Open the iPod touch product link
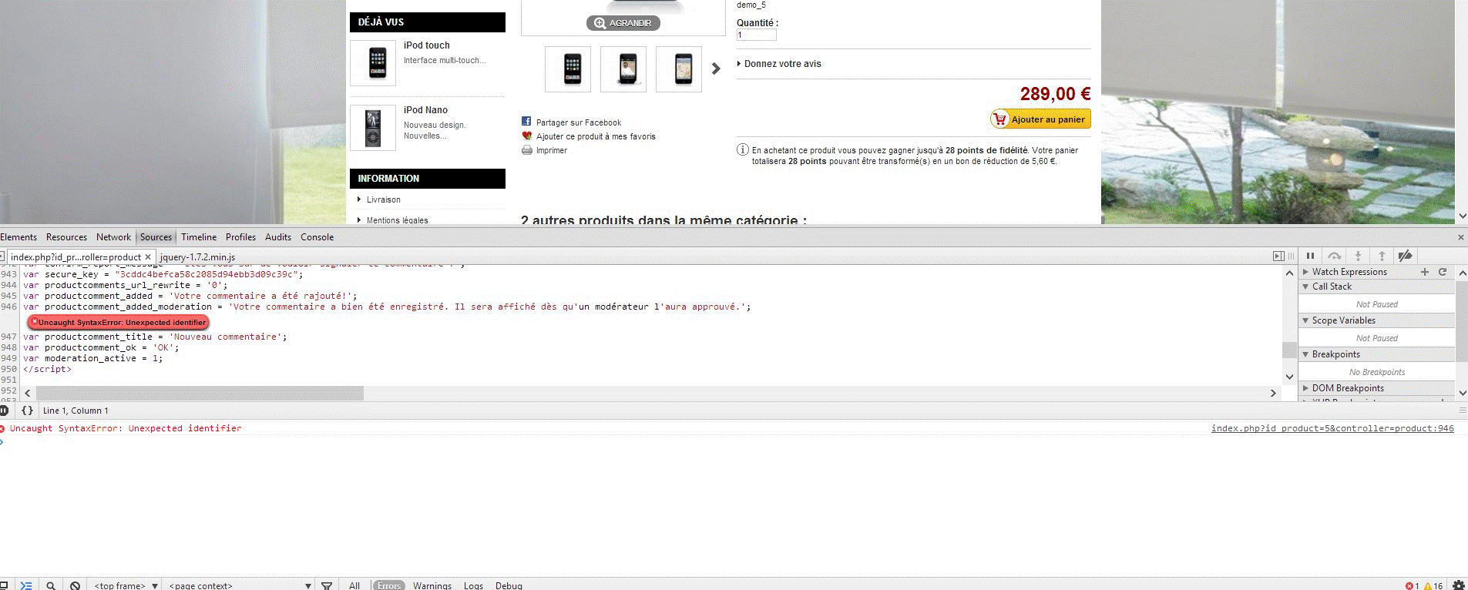Viewport: 1468px width, 590px height. (x=426, y=45)
